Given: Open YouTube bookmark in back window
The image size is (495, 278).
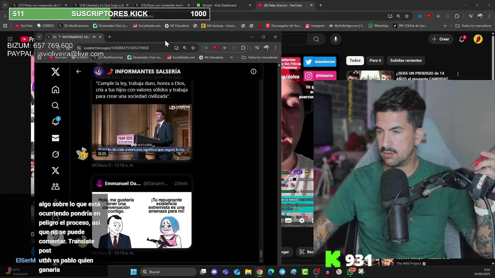Looking at the screenshot, I should click(24, 26).
